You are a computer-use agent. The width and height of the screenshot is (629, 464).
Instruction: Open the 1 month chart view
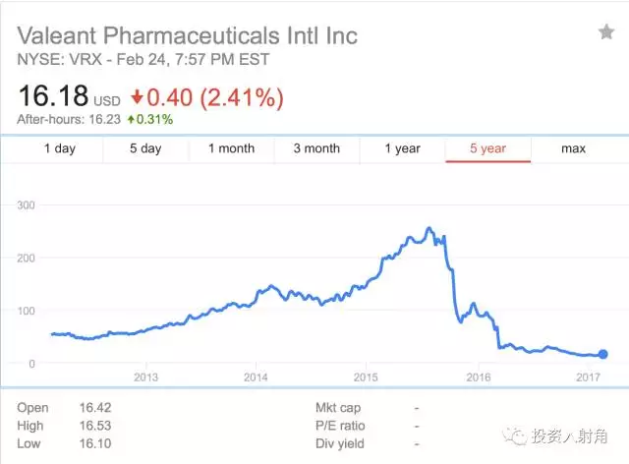[231, 148]
